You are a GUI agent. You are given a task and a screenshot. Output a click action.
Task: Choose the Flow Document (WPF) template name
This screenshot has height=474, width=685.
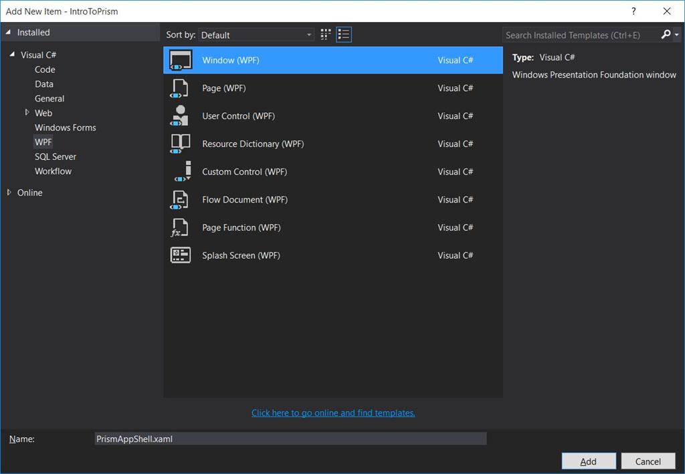(x=245, y=200)
